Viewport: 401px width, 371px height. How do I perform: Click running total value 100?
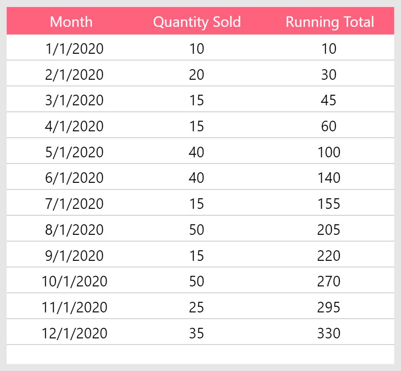tap(329, 152)
